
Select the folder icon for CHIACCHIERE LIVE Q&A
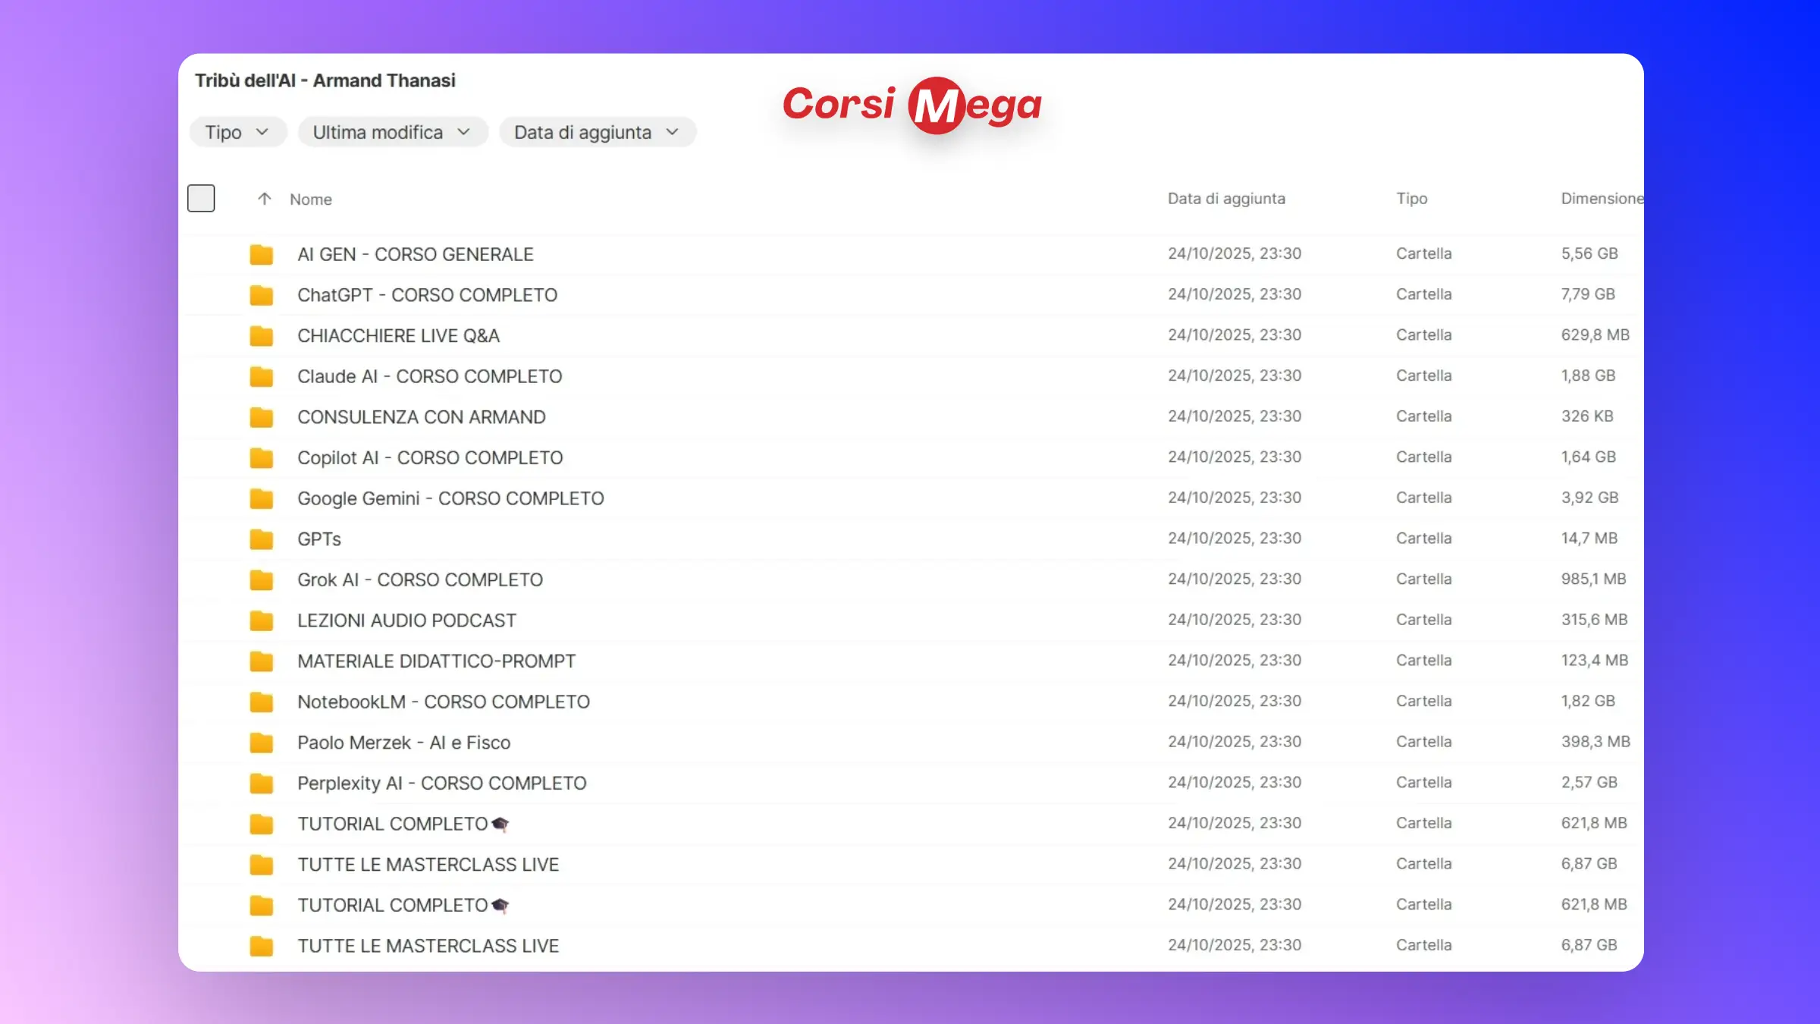[261, 335]
